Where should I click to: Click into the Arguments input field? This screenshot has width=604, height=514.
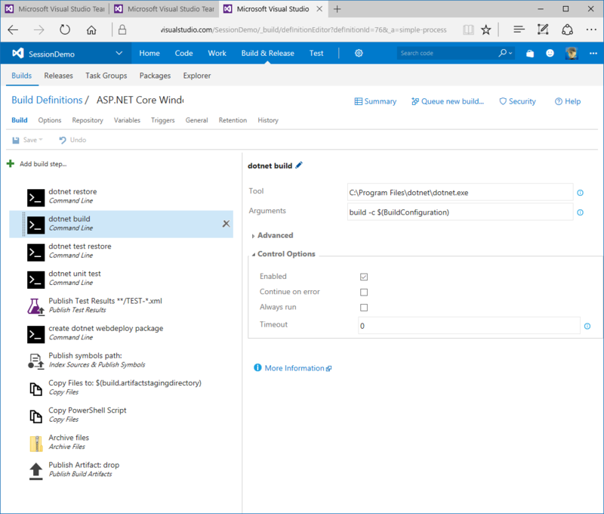coord(460,212)
